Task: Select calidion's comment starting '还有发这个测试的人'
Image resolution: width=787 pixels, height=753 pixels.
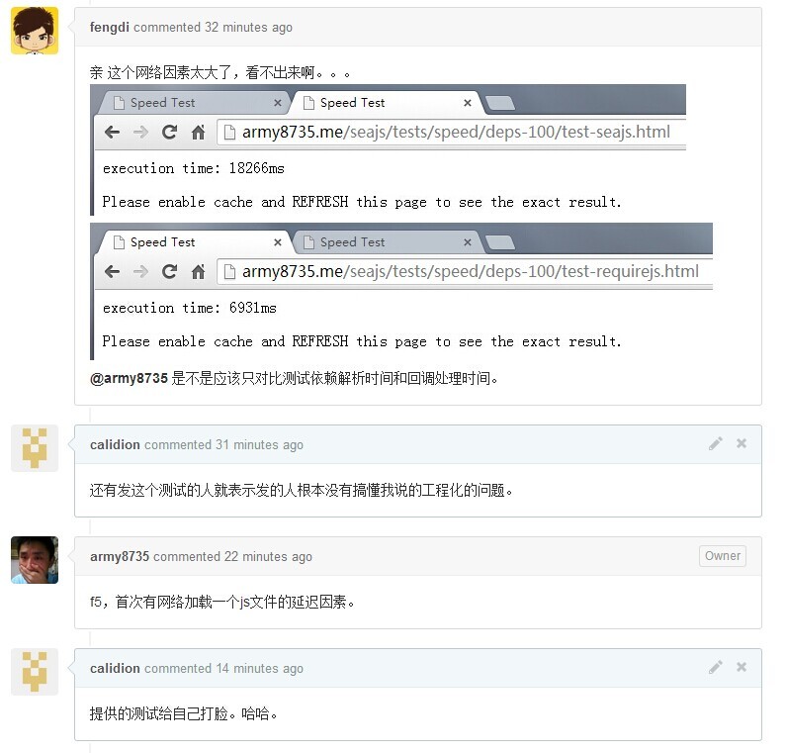Action: [x=302, y=490]
